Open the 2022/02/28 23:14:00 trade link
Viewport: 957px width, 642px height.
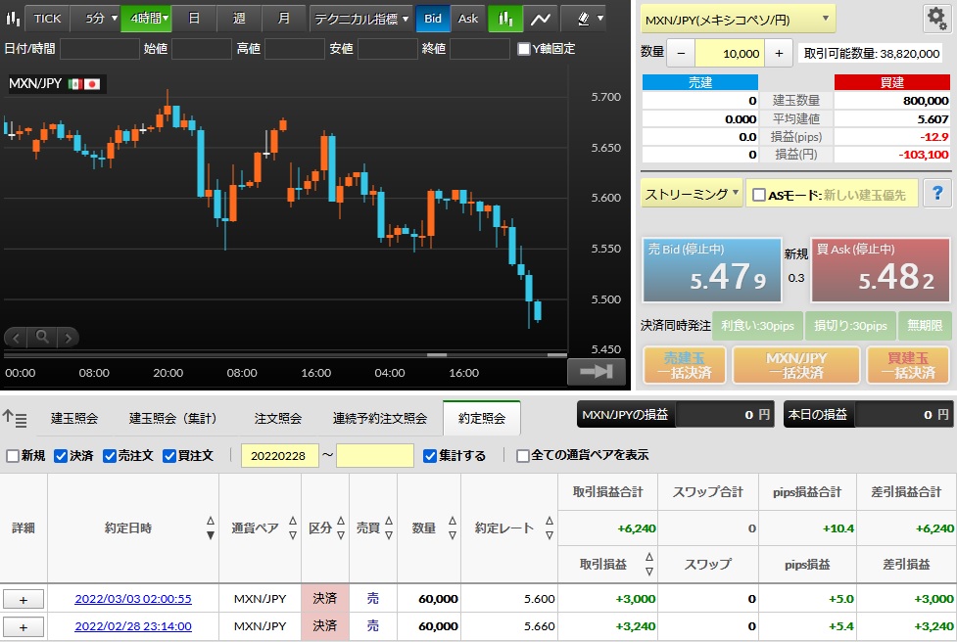[x=133, y=626]
